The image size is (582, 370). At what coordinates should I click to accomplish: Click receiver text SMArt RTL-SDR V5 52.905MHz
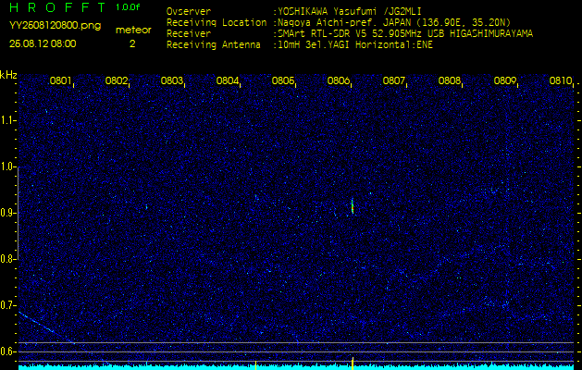click(351, 34)
